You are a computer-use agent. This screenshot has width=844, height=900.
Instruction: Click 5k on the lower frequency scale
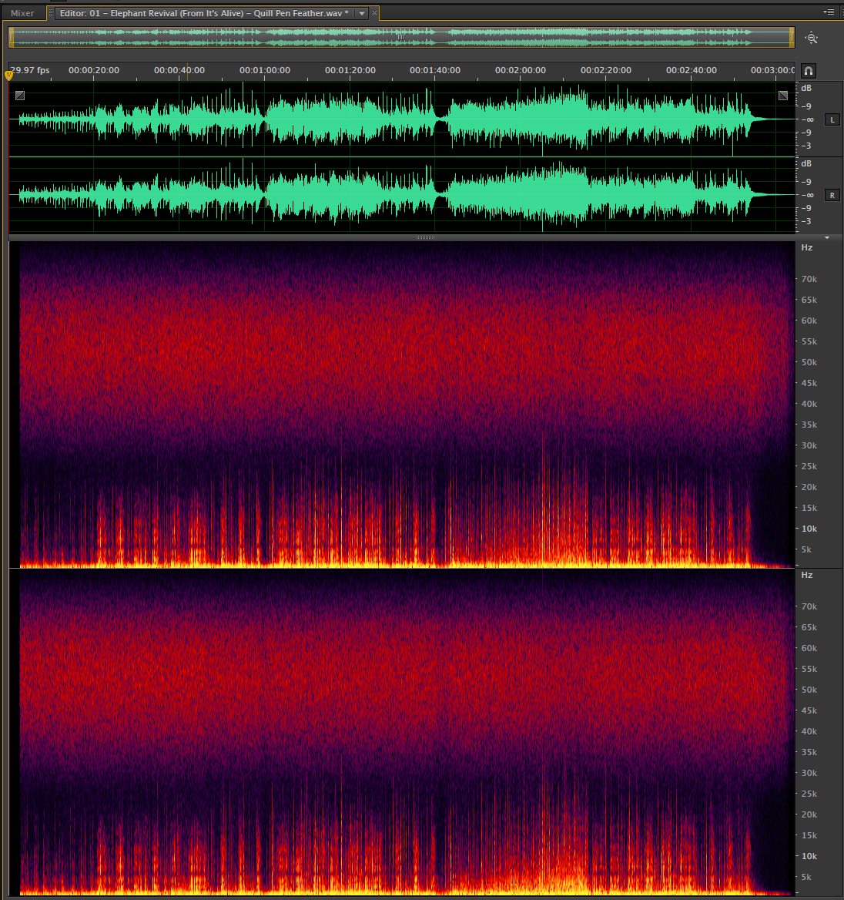(x=806, y=877)
